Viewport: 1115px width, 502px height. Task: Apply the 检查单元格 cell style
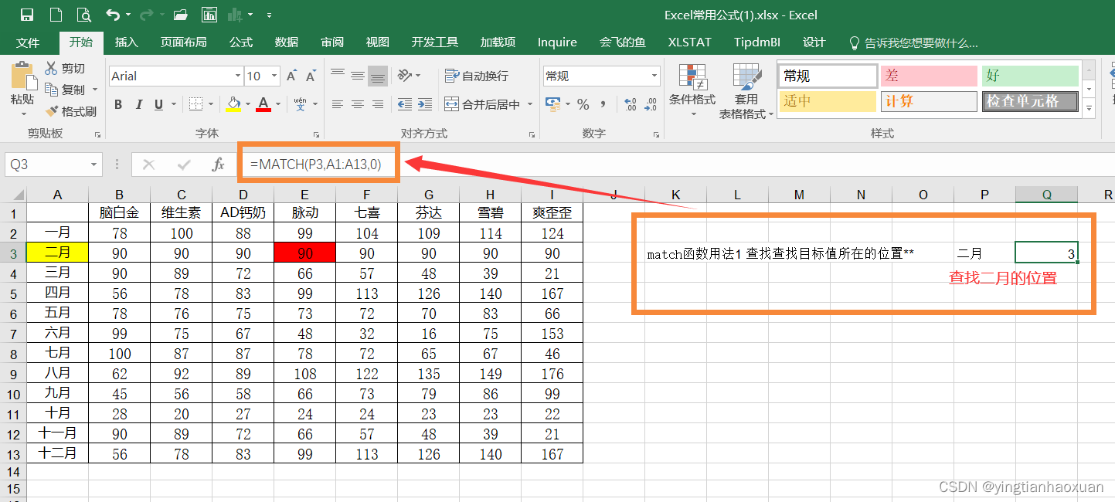click(1030, 101)
